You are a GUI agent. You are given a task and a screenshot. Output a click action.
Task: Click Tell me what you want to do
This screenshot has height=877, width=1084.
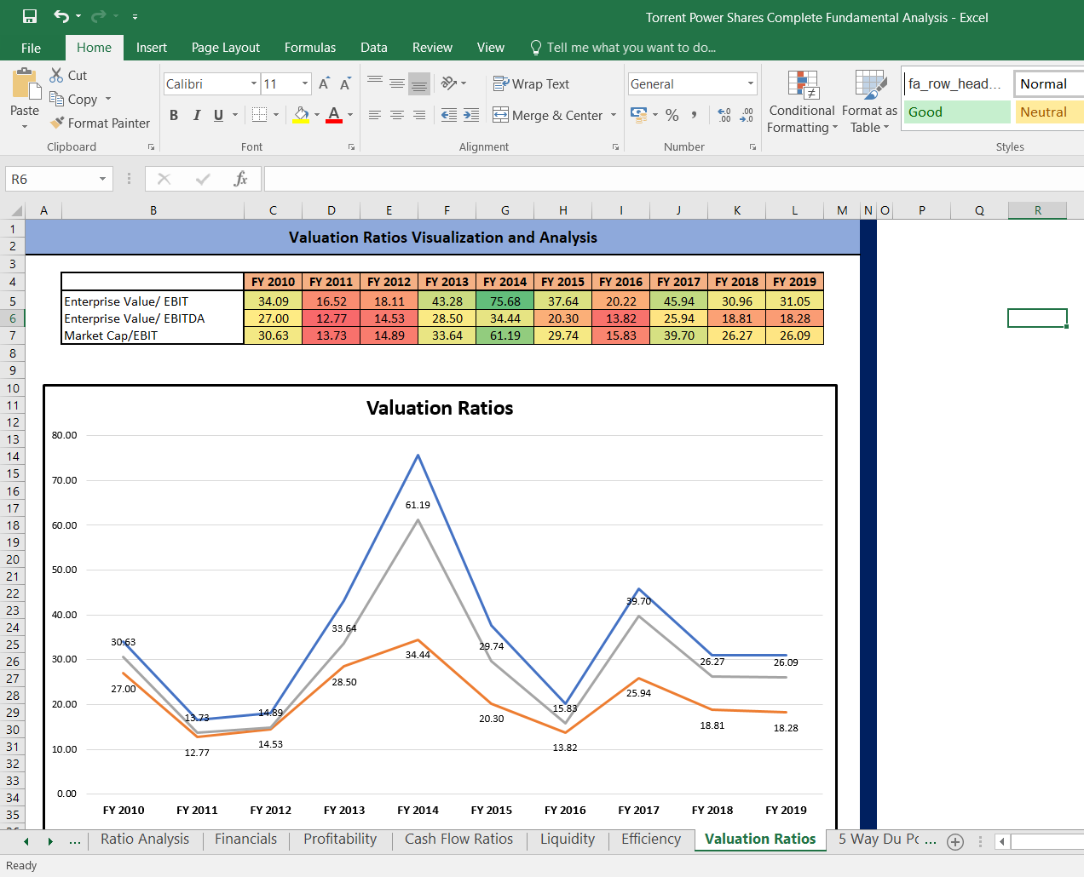pos(623,48)
